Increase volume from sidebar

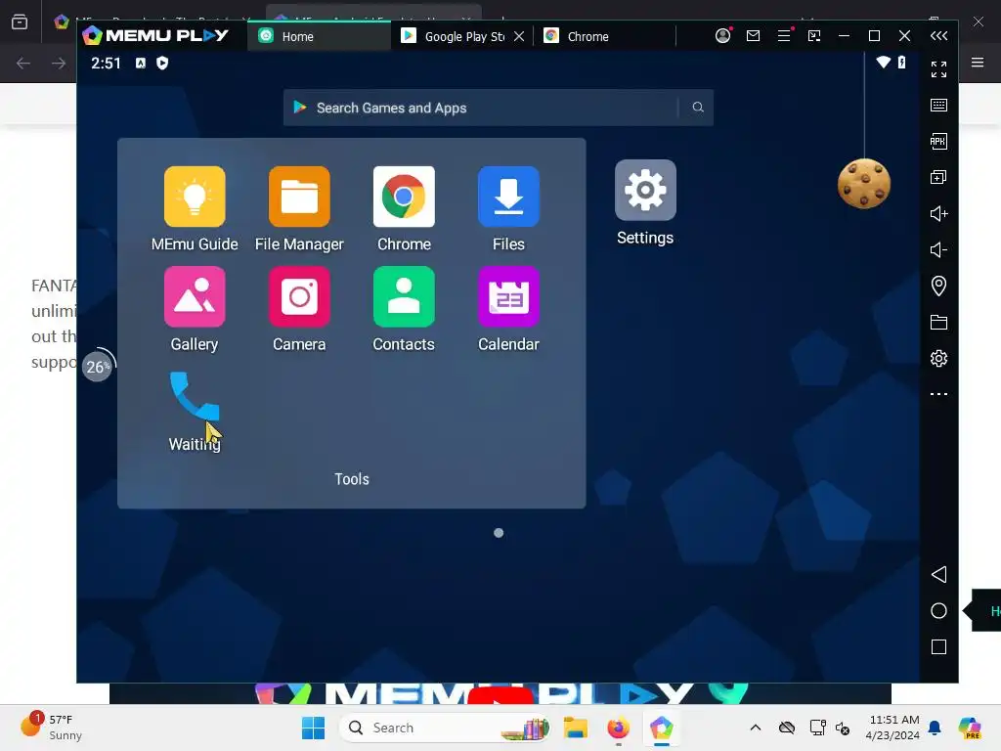[938, 213]
